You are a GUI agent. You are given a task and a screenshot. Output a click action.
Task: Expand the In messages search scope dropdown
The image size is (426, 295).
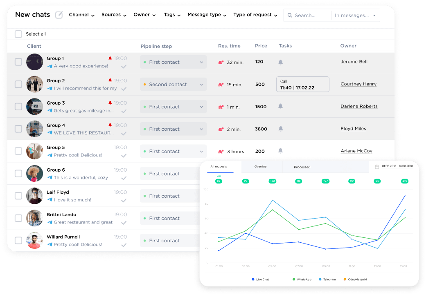coord(355,16)
